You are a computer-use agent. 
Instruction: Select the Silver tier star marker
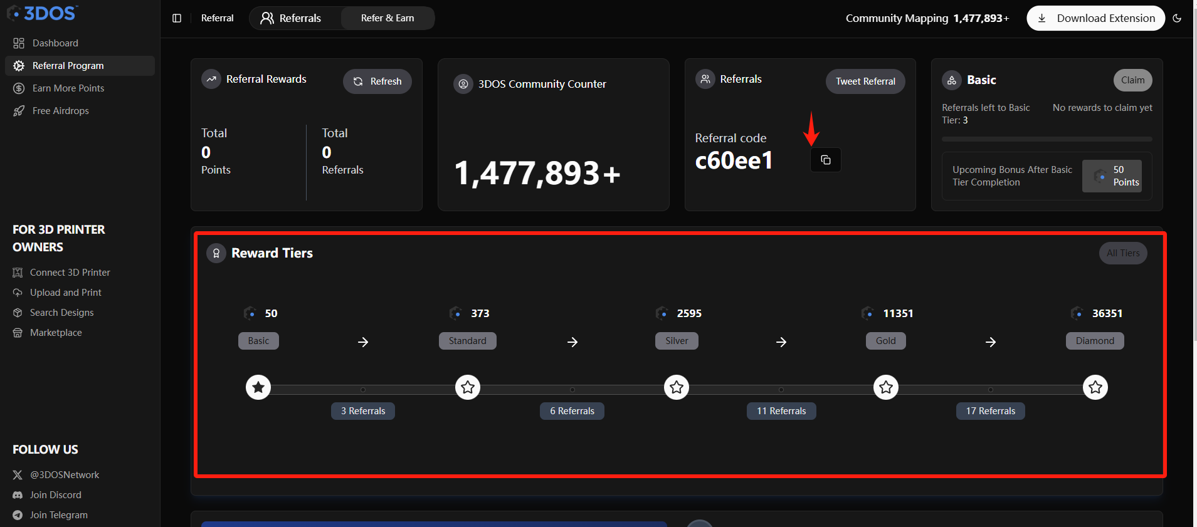point(677,387)
